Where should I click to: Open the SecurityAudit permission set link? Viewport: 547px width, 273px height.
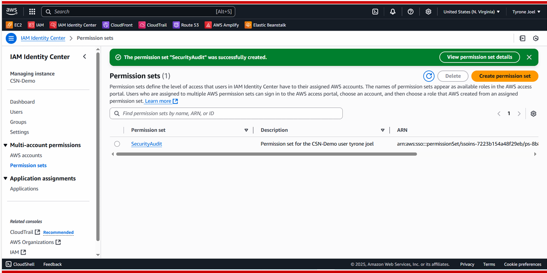click(x=147, y=144)
